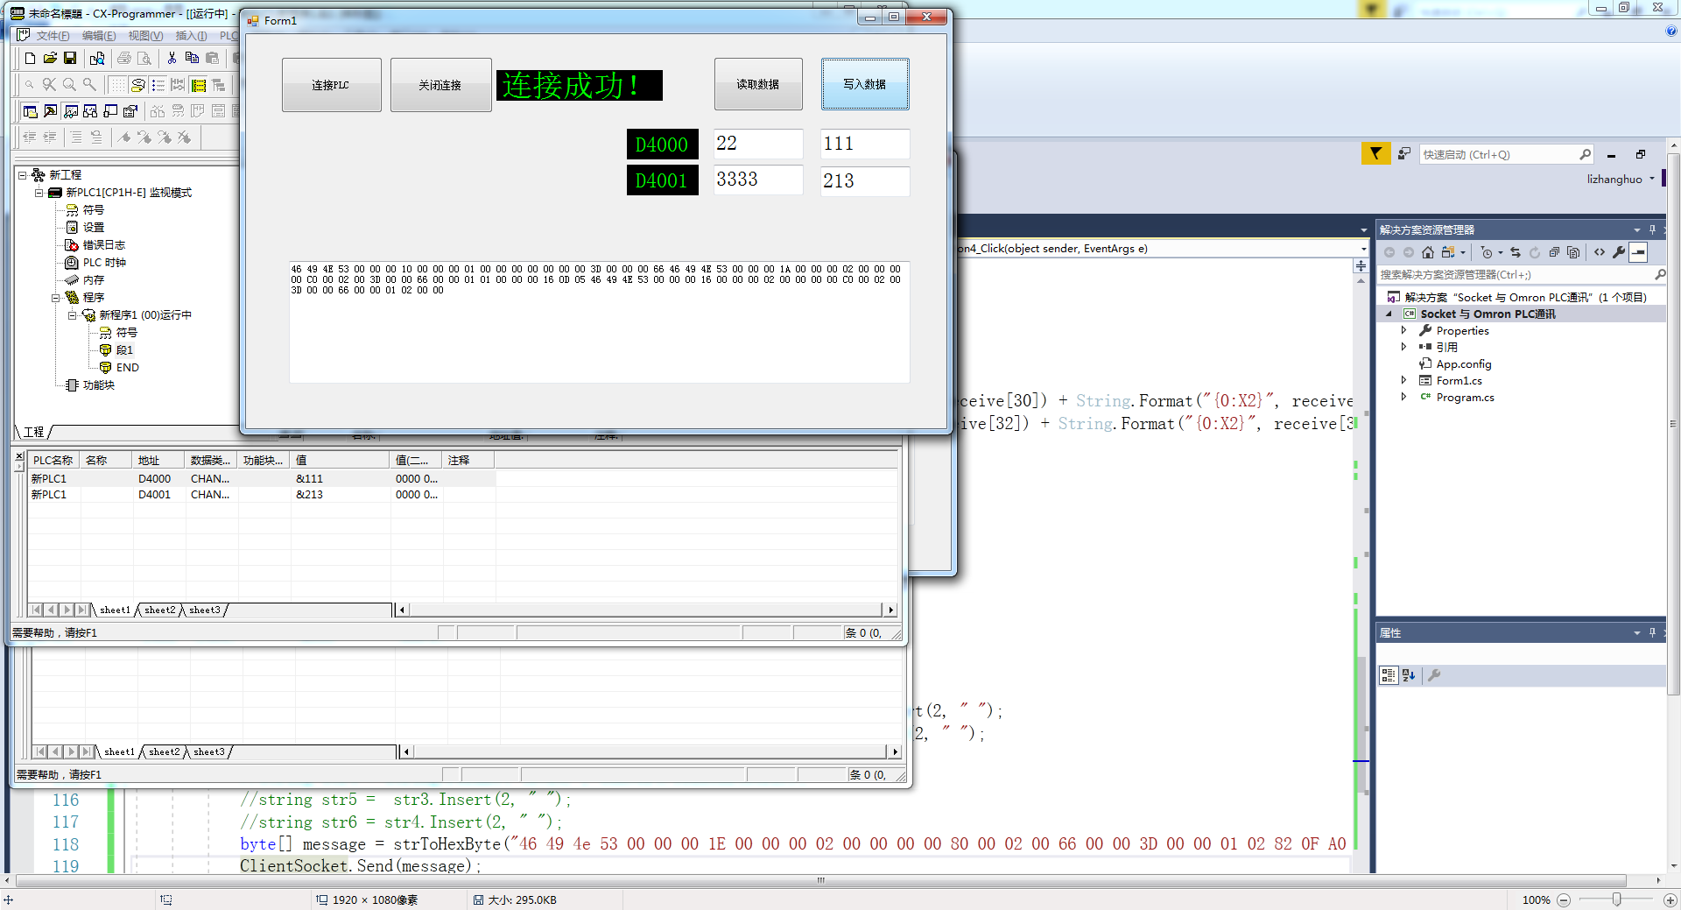Toggle the grid display icon in CX-Programmer

tap(117, 85)
